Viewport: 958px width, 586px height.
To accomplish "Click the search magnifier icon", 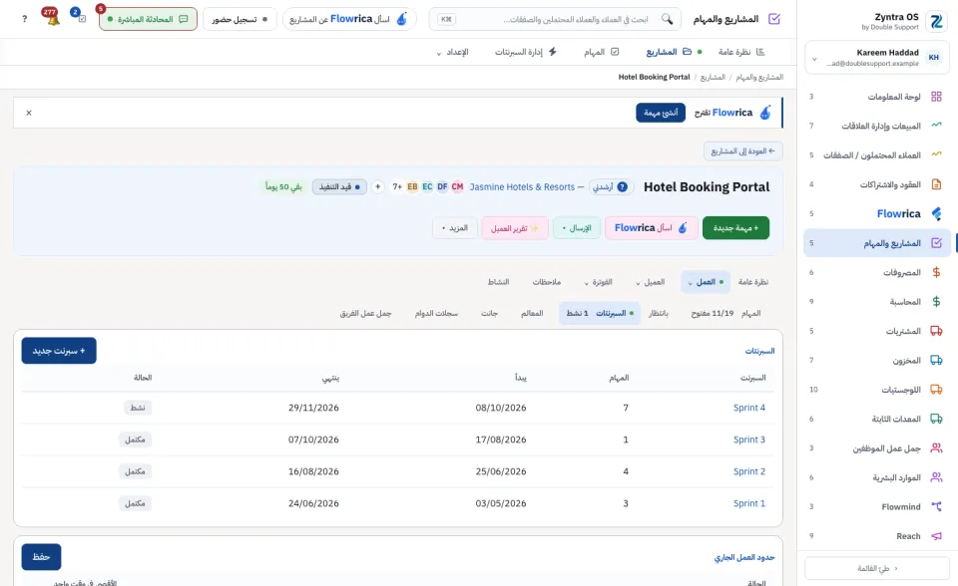I will point(667,19).
